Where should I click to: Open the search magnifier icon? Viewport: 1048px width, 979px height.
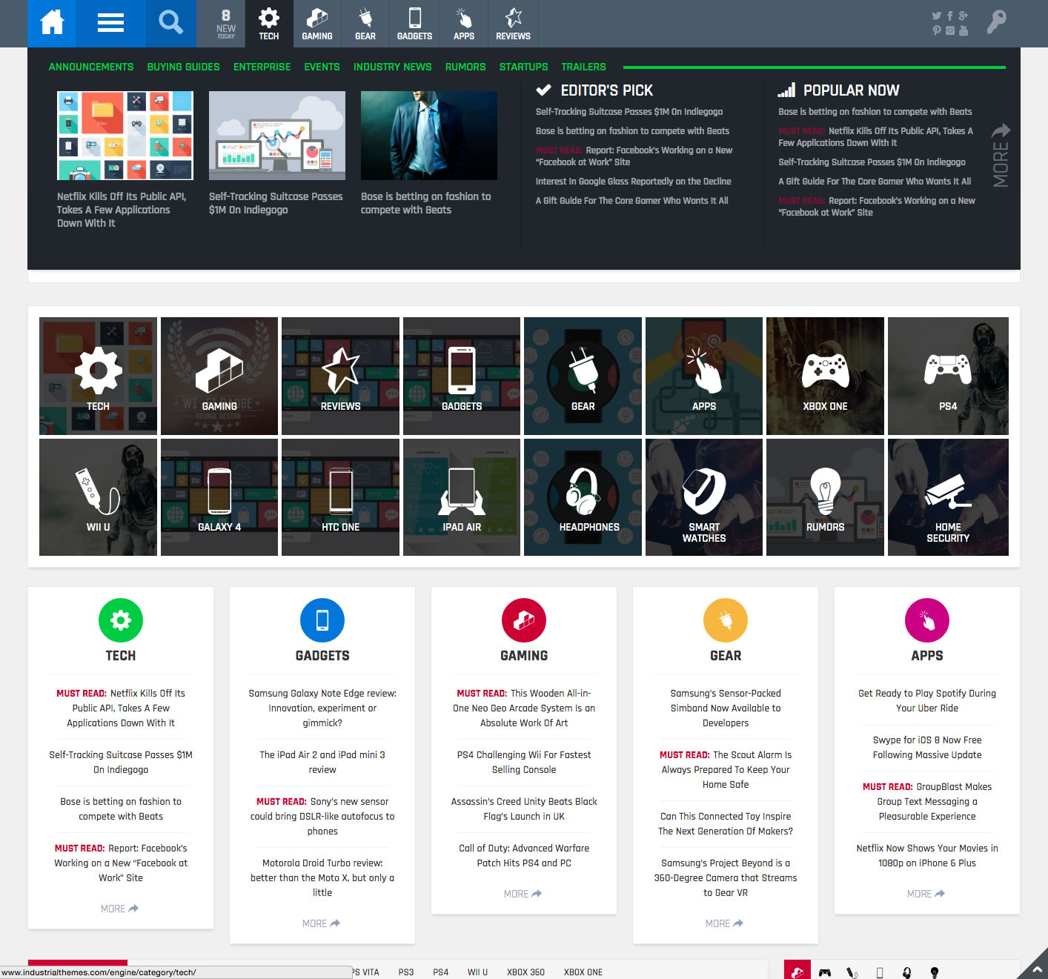pyautogui.click(x=170, y=23)
